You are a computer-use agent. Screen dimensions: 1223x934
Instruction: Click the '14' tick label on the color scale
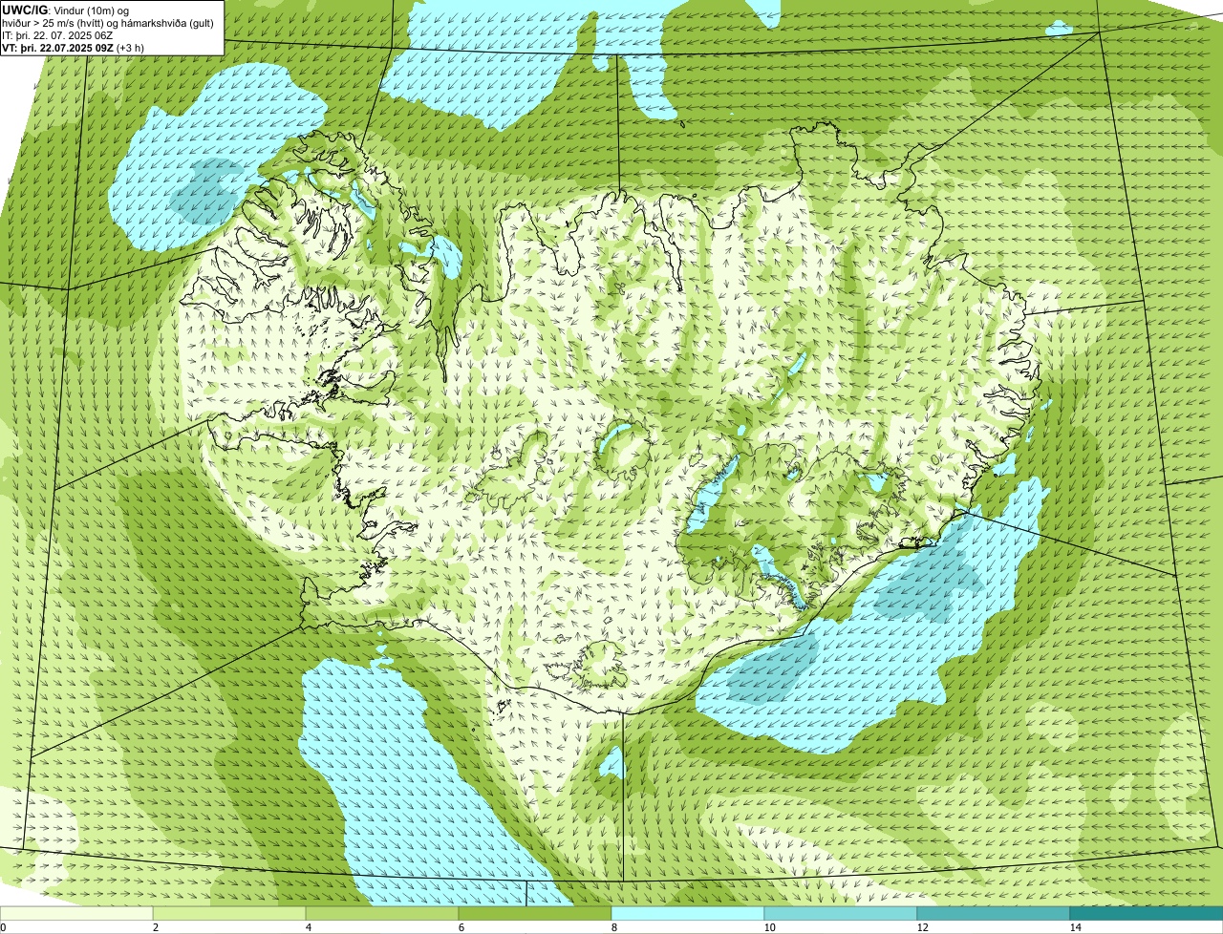1075,927
